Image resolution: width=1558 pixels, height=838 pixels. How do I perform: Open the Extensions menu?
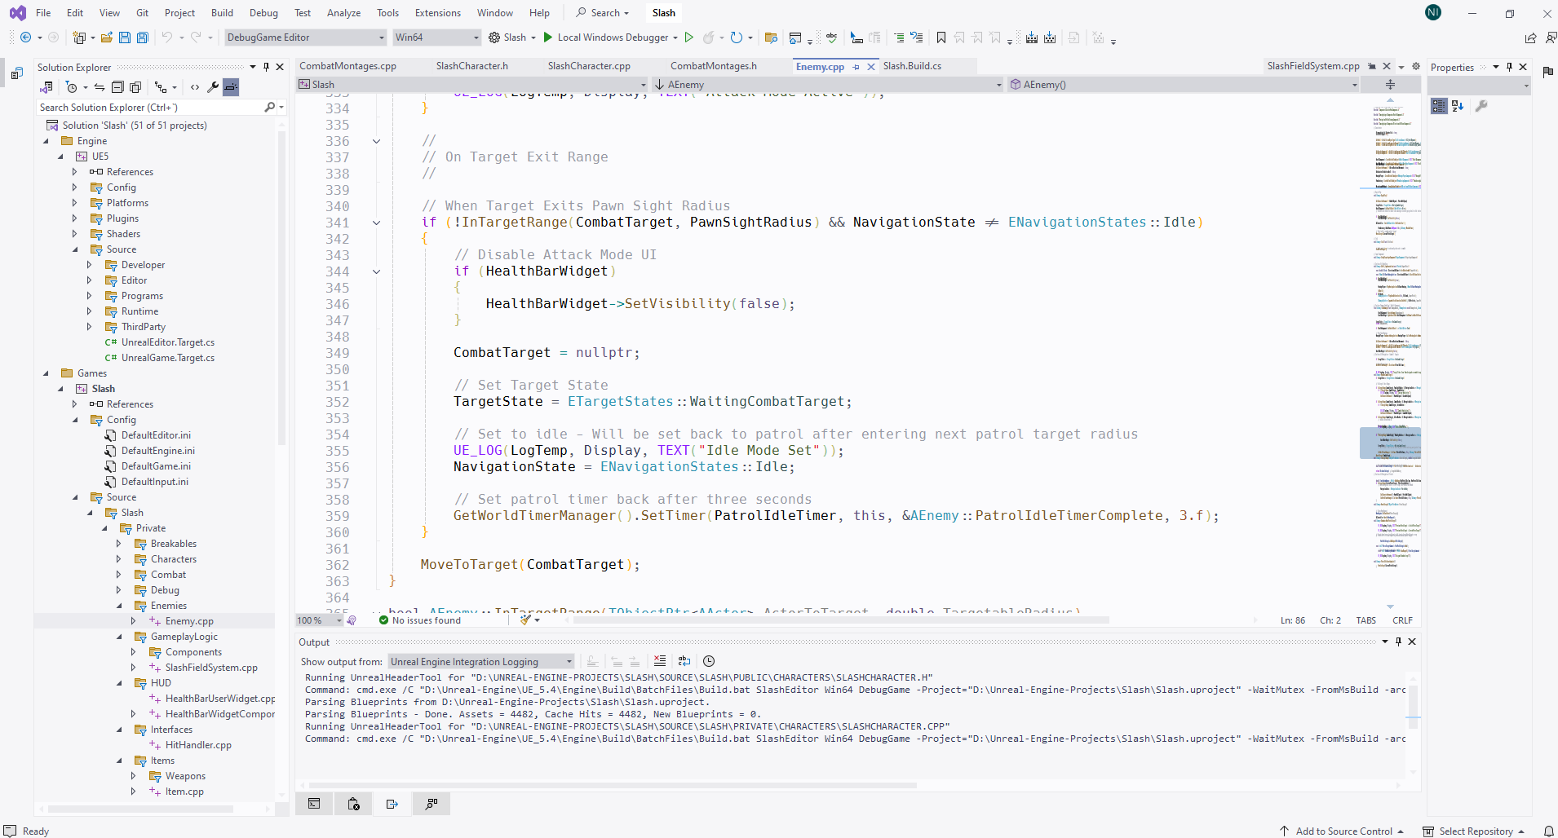pos(438,13)
